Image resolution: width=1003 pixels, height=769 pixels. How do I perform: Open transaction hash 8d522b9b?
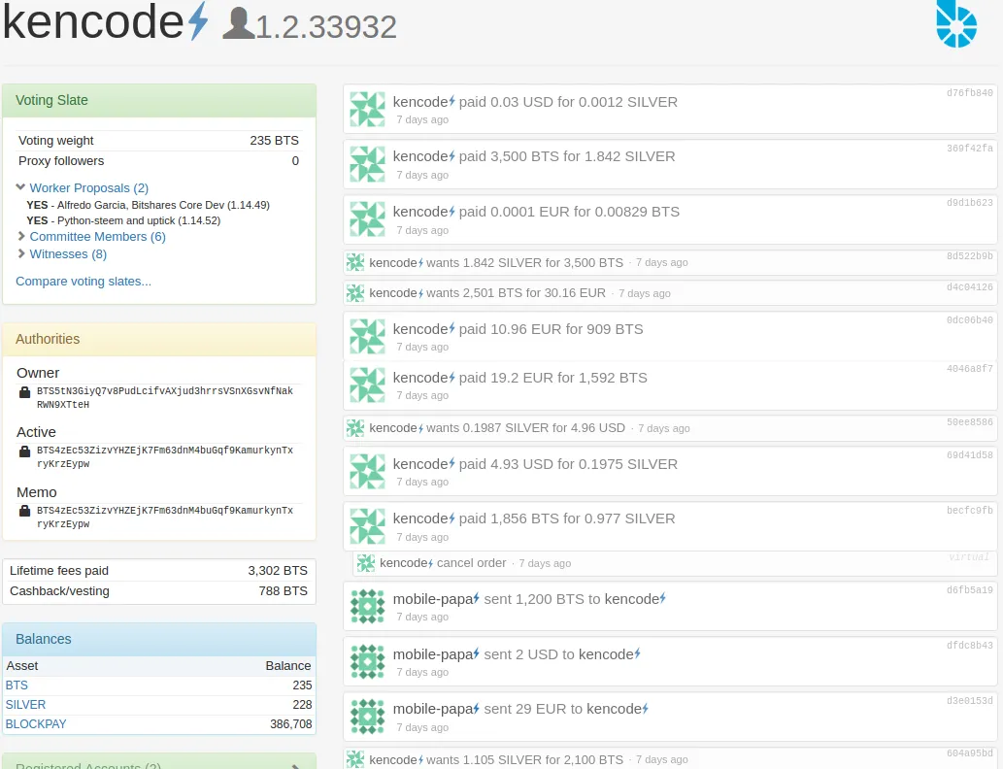point(970,256)
